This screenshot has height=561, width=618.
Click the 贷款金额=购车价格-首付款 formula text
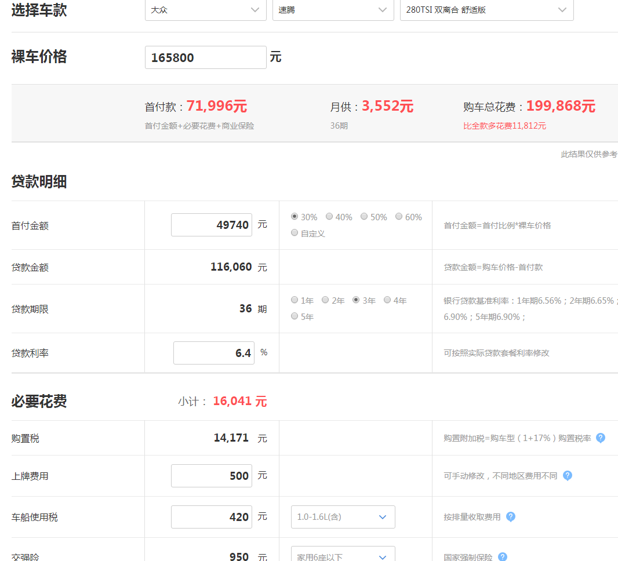click(x=493, y=267)
